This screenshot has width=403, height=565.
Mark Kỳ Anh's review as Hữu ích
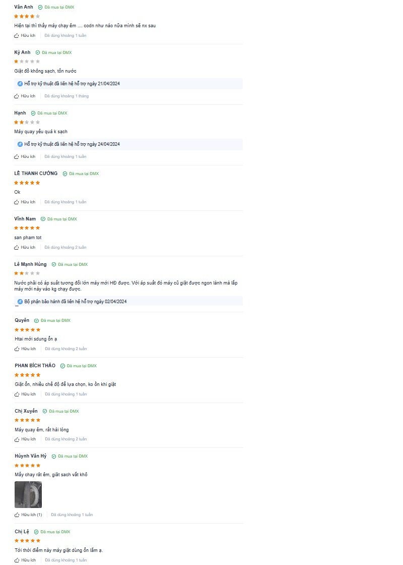25,96
